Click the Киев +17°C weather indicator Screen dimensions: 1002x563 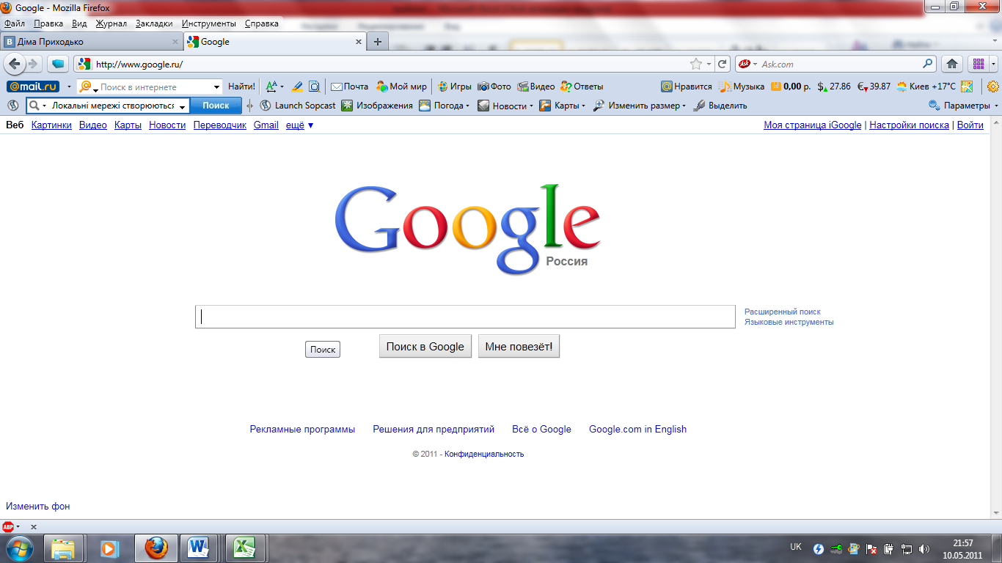926,87
